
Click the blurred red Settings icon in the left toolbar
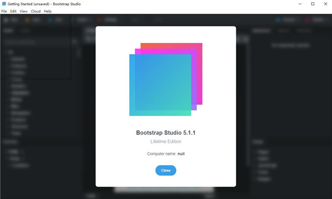[99, 20]
